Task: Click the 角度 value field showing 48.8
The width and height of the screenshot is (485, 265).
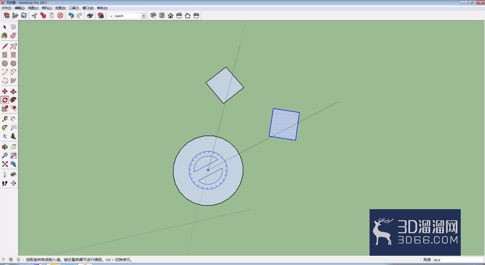Action: coord(458,260)
